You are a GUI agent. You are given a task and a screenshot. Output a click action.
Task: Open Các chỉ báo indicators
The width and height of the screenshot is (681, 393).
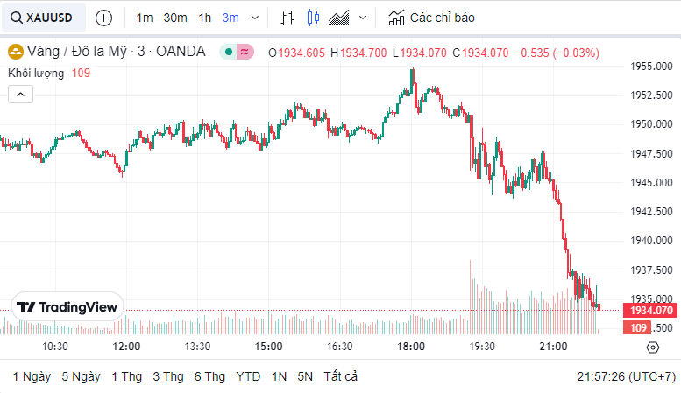pyautogui.click(x=431, y=18)
